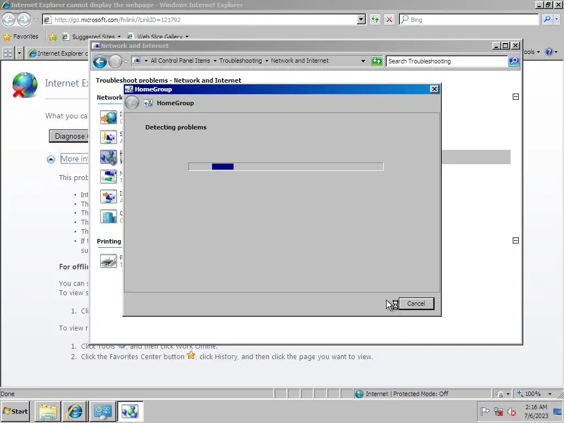Click the Bing search magnifier button
This screenshot has width=564, height=423.
click(x=547, y=19)
